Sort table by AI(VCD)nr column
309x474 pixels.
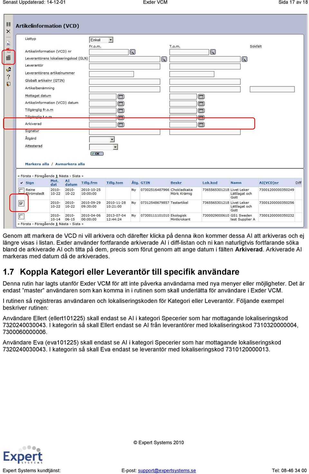269,183
